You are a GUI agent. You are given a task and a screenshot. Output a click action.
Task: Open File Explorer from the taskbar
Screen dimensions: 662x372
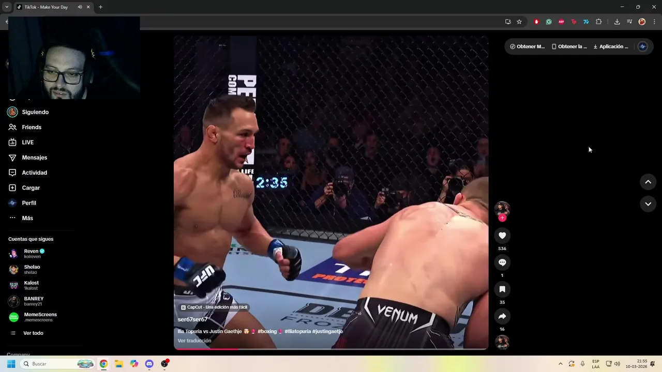point(118,364)
